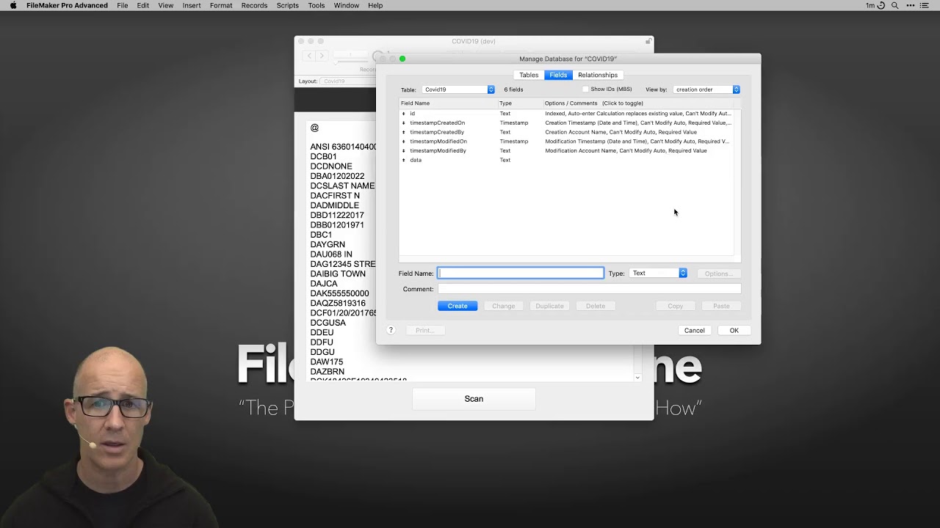Open the Scripts menu

[x=288, y=5]
